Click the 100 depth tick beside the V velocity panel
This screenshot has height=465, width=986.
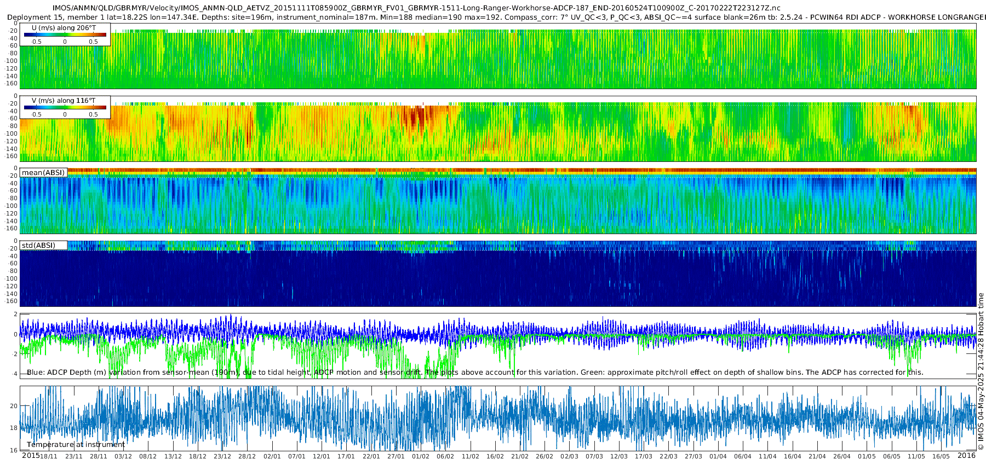[x=12, y=133]
